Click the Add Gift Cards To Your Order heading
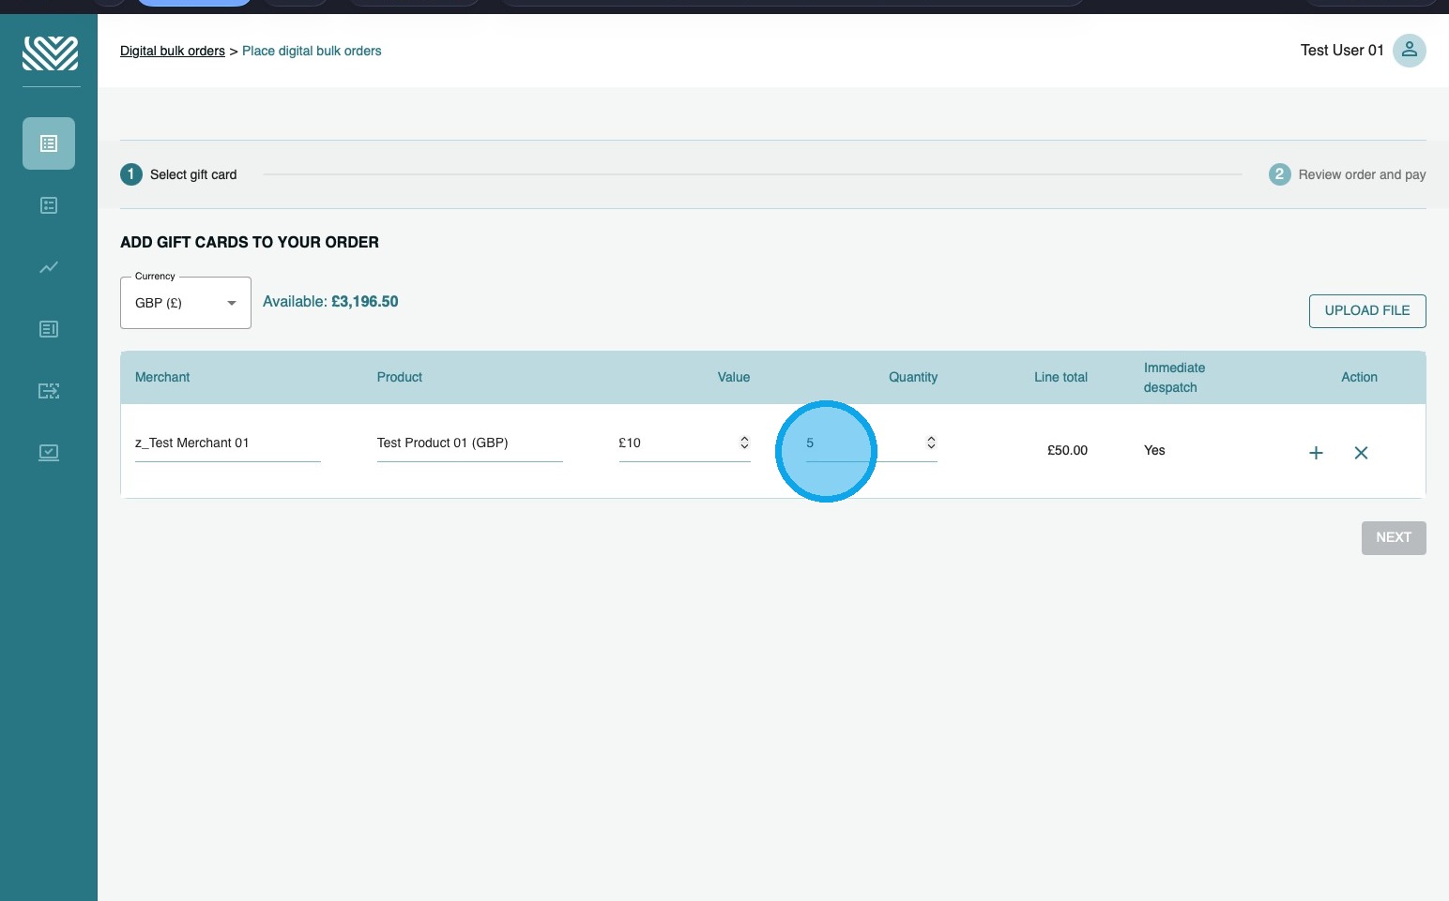The image size is (1449, 901). (x=250, y=242)
